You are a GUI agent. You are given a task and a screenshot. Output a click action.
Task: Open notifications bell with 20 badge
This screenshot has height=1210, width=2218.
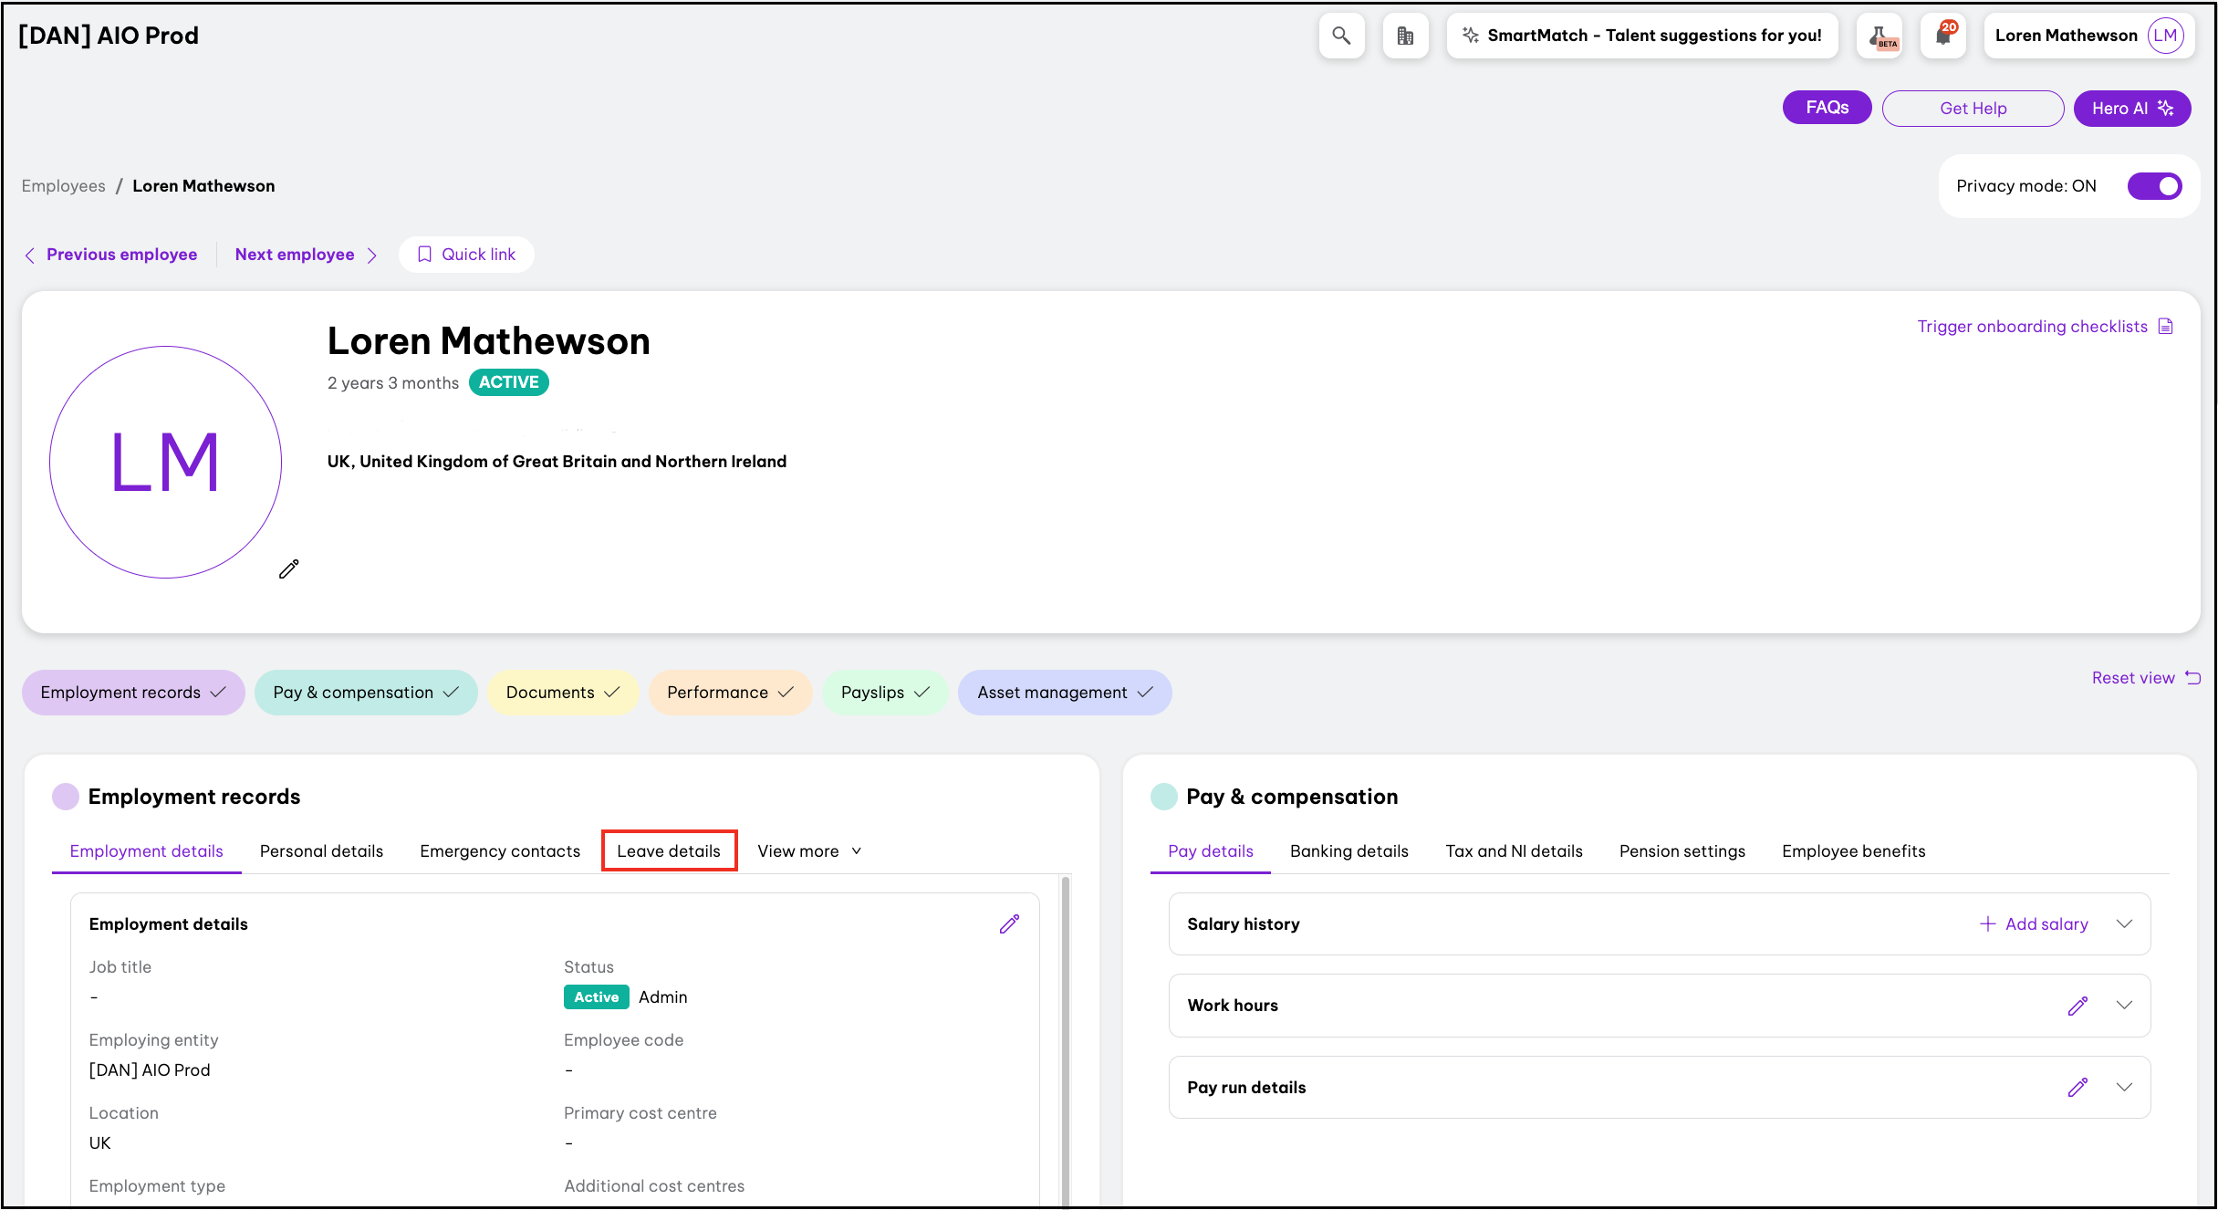point(1942,36)
